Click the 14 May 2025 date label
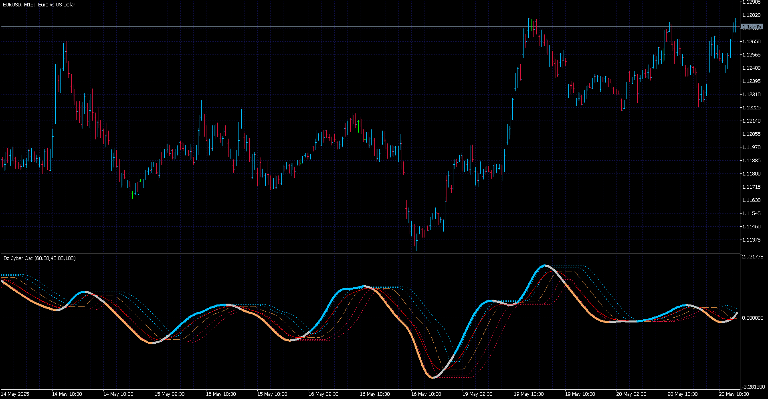The width and height of the screenshot is (768, 399). tap(15, 394)
